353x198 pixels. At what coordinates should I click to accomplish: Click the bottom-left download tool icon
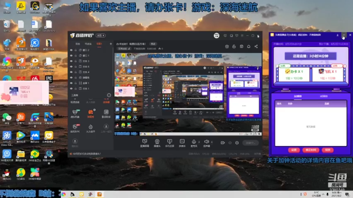point(75,143)
